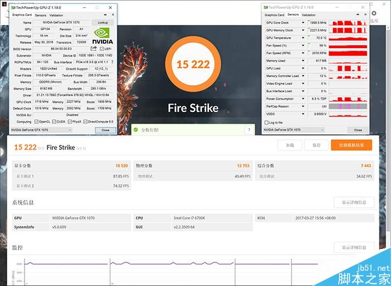Click the Name field NVIDIA GeForce GTX 1070
The height and width of the screenshot is (286, 391).
(61, 22)
